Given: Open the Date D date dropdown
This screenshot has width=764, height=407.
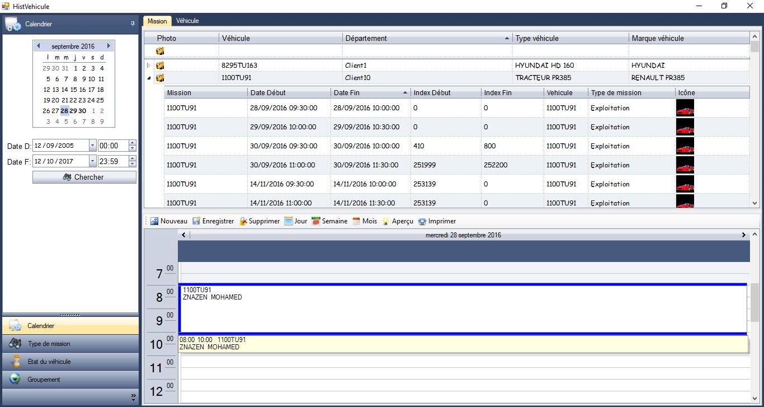Looking at the screenshot, I should tap(92, 146).
